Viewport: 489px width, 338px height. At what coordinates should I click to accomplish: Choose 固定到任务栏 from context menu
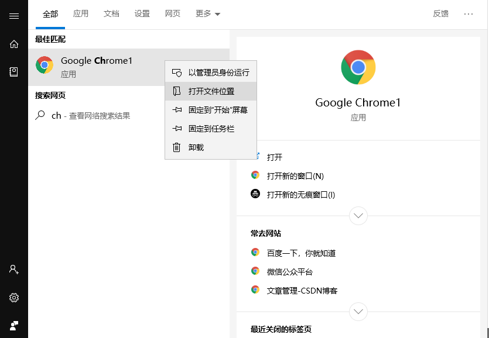(x=211, y=129)
